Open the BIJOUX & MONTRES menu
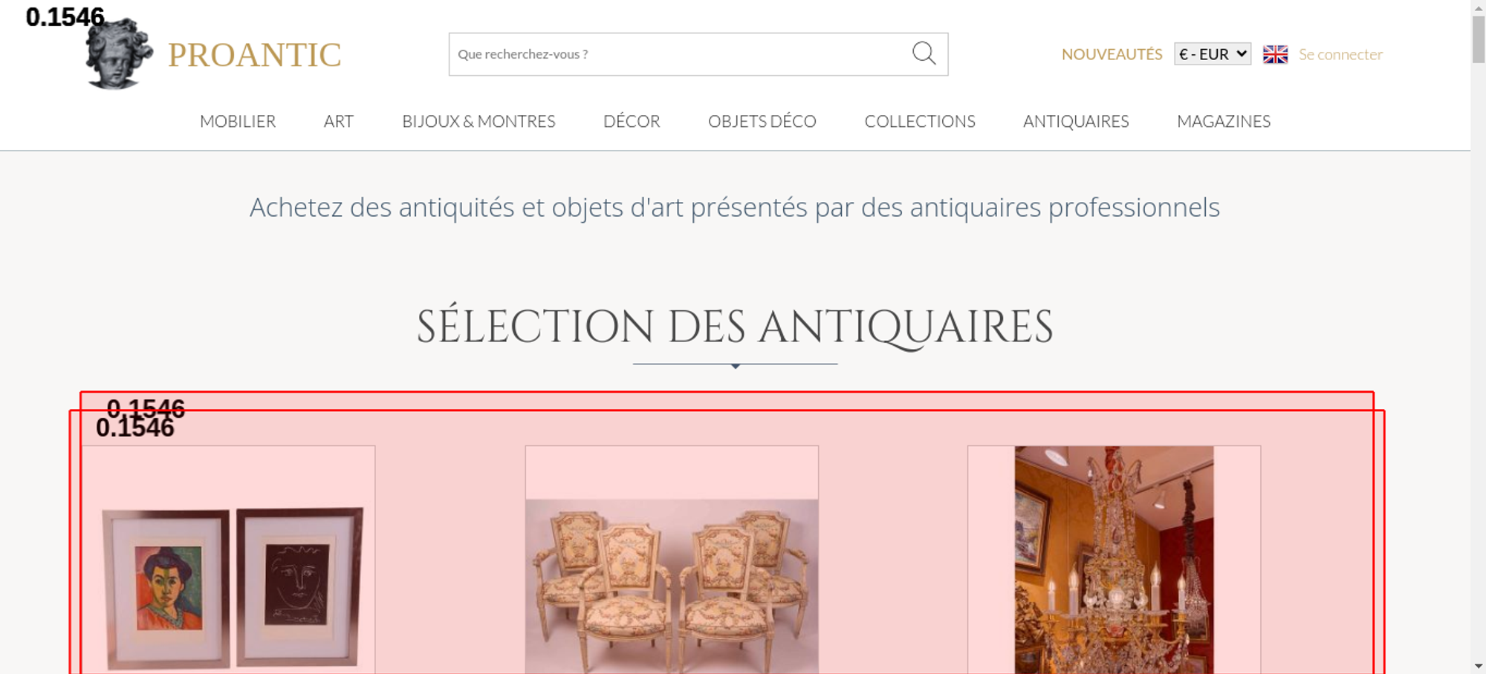Viewport: 1486px width, 674px height. pyautogui.click(x=478, y=121)
